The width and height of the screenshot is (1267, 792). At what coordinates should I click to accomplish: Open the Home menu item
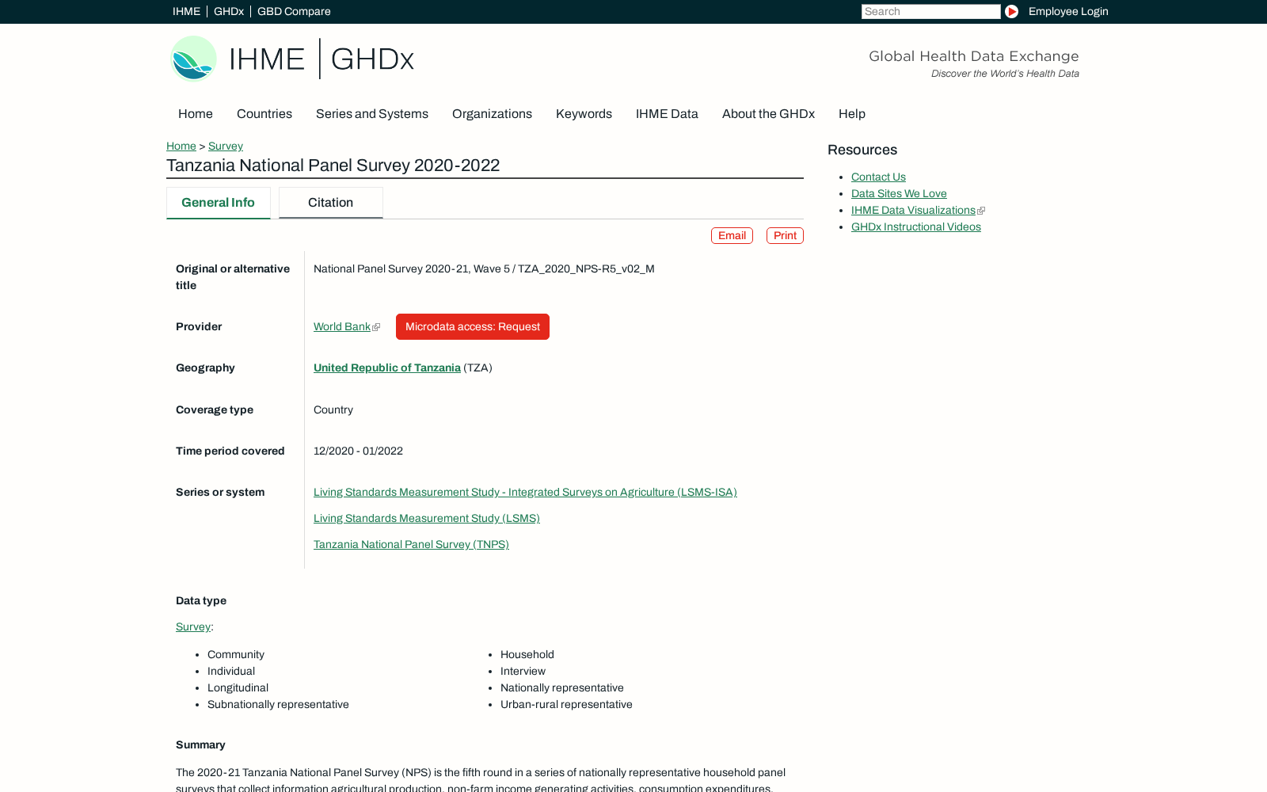click(x=196, y=114)
